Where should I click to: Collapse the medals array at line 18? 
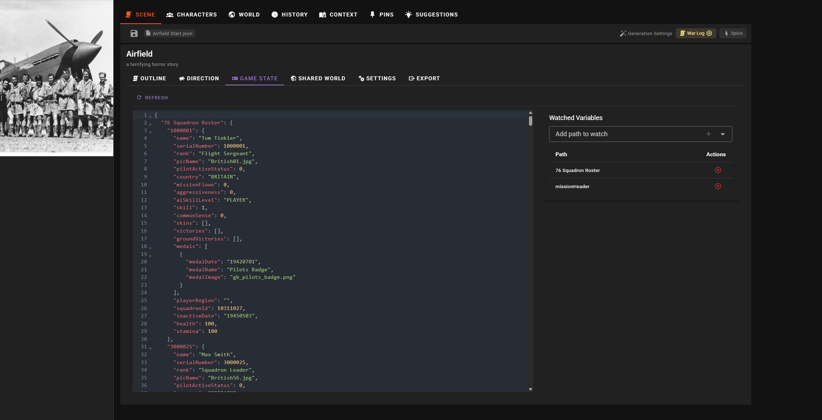[150, 247]
